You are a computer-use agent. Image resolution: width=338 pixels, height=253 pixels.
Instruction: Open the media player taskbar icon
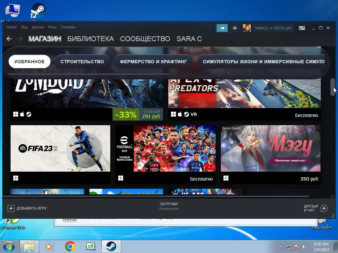pyautogui.click(x=50, y=246)
